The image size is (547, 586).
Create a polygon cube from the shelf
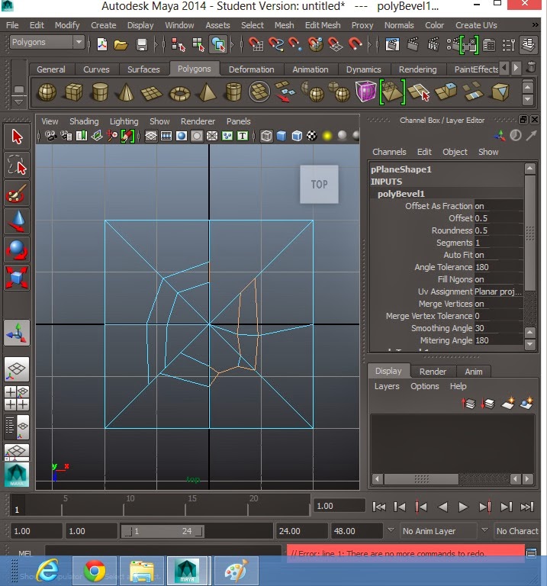73,92
